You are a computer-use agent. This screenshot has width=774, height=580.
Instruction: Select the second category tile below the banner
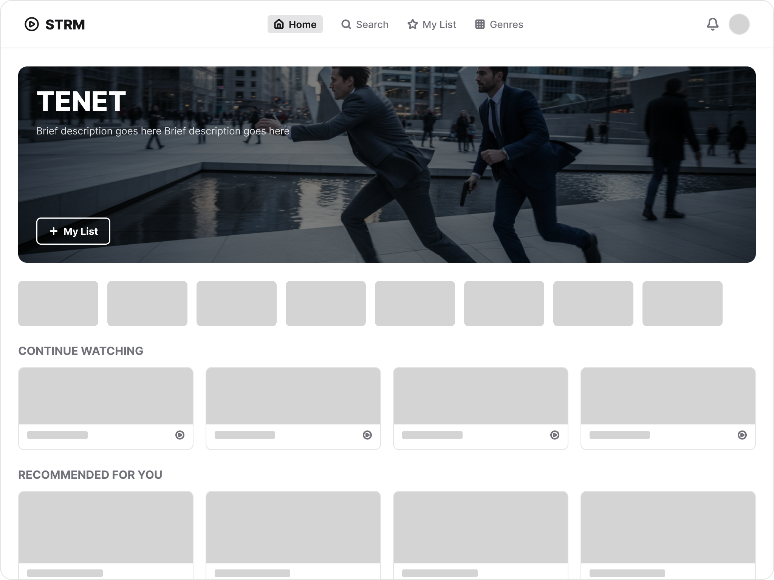point(147,304)
